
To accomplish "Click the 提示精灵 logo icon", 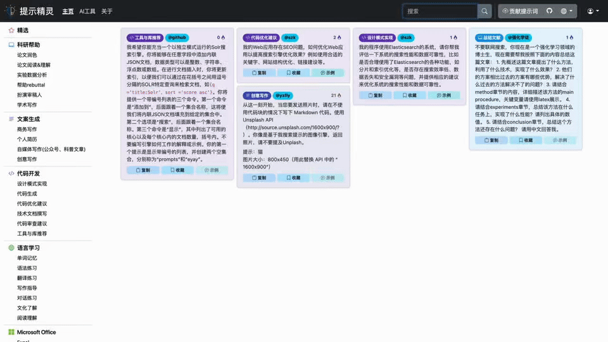I will (x=11, y=11).
